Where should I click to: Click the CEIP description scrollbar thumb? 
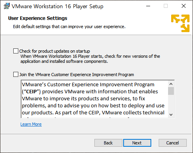tap(171, 91)
